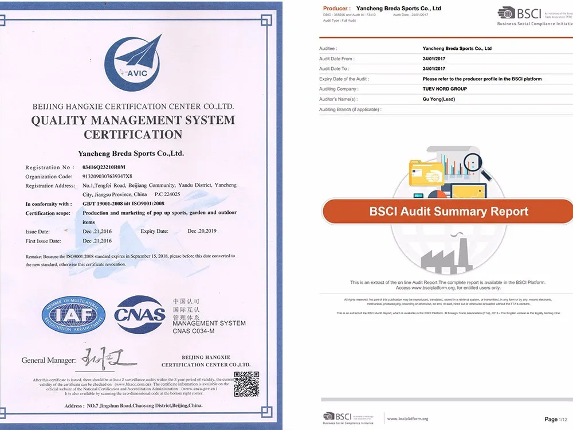Click 'MANAGEMENT SYSTEM CNAS C034-M' text
Screen dimensions: 573x430
pyautogui.click(x=209, y=327)
